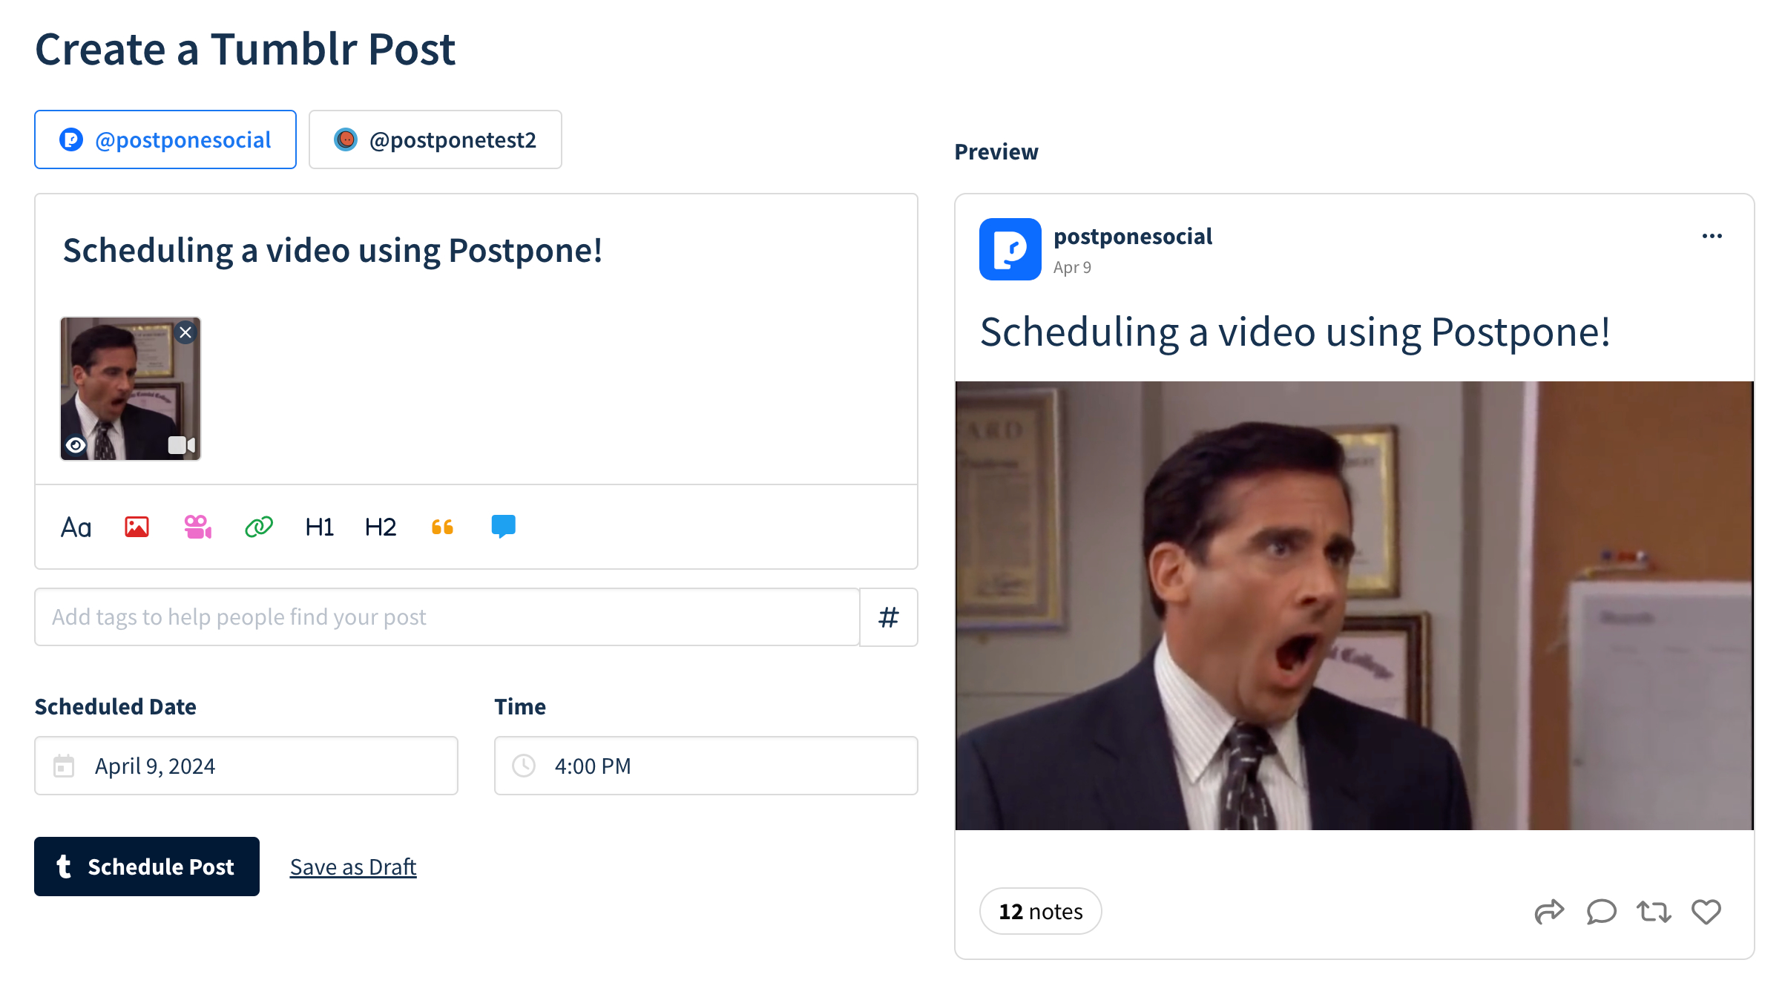
Task: Switch to the @postponetest2 account tab
Action: [435, 139]
